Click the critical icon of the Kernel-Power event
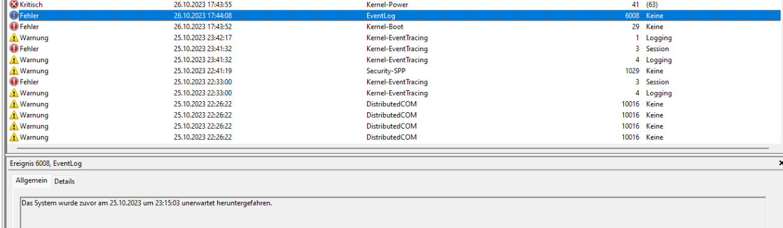 coord(14,4)
